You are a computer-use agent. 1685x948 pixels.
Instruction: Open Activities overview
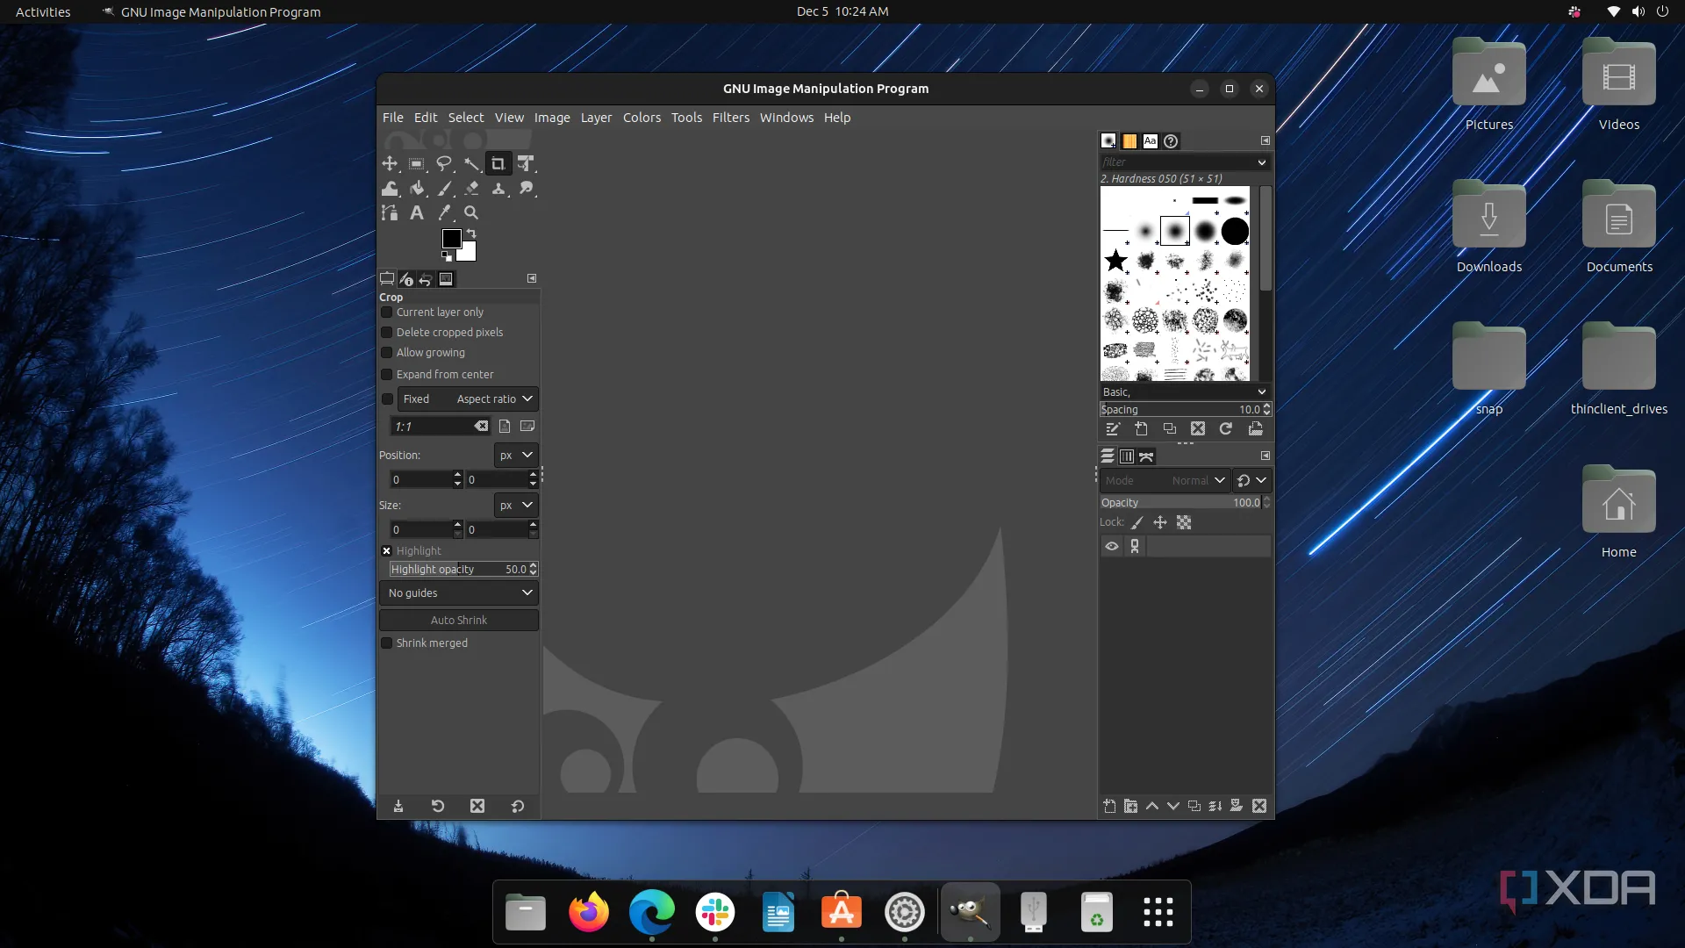43,11
